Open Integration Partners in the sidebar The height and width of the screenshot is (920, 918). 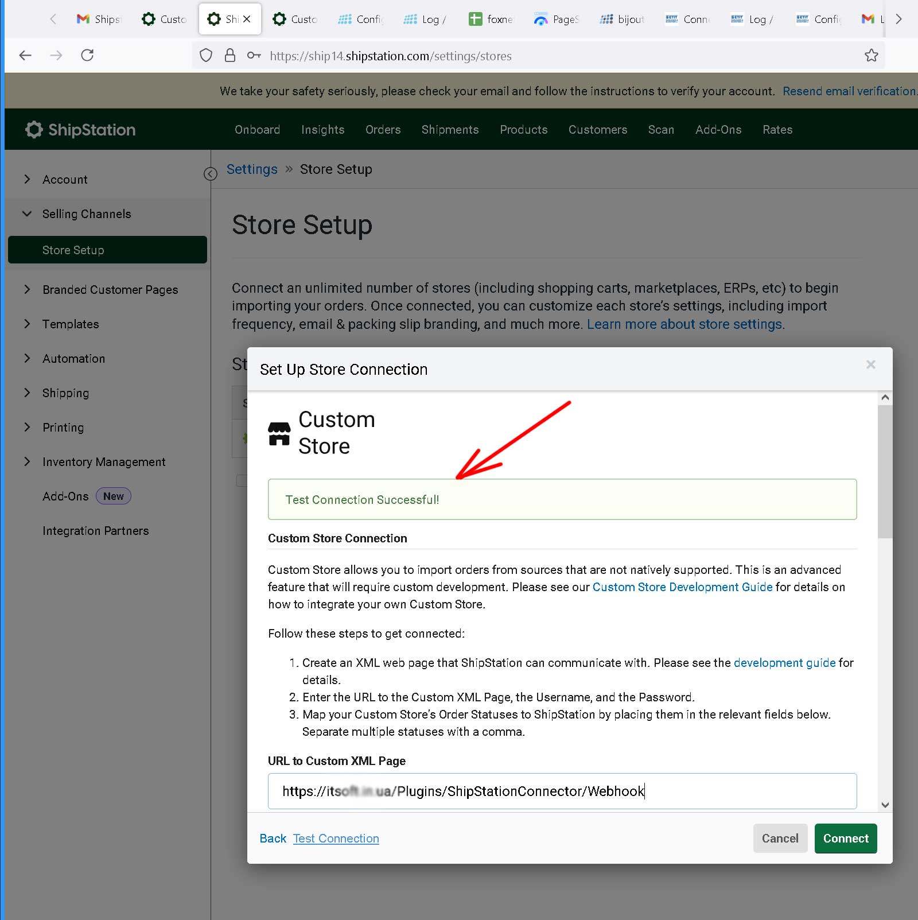coord(95,531)
